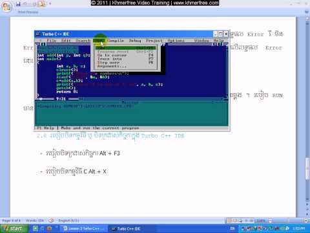Click the 'C Alt + X' text in document
The image size is (310, 233).
95,172
